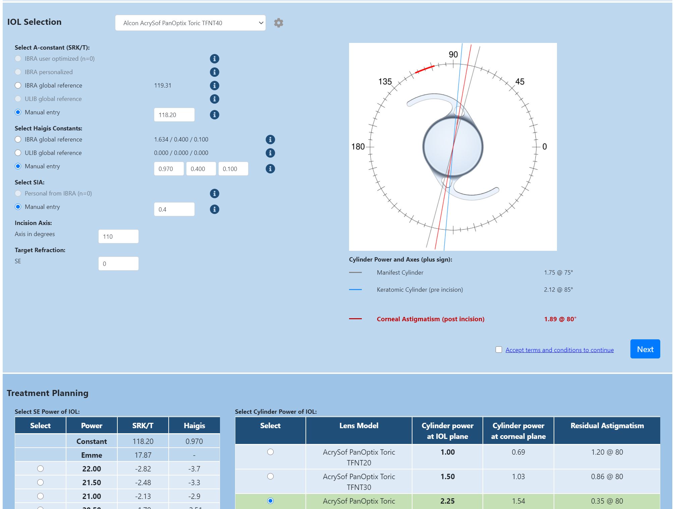Viewport: 674px width, 509px height.
Task: Select Manual entry A-constant radio button
Action: pos(18,112)
